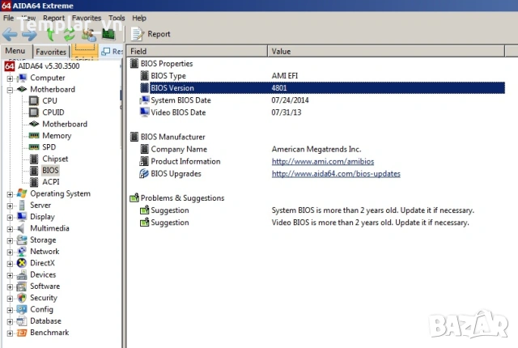Click the Video BIOS suggestion text
Viewport: 518px width, 348px height.
click(370, 223)
